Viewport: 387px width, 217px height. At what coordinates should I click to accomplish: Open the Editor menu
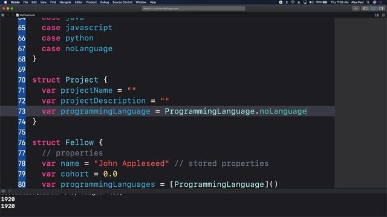pos(79,2)
